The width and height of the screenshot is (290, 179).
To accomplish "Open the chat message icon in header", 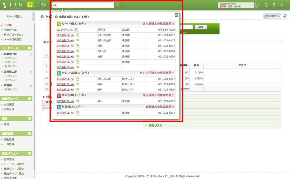I will [43, 5].
